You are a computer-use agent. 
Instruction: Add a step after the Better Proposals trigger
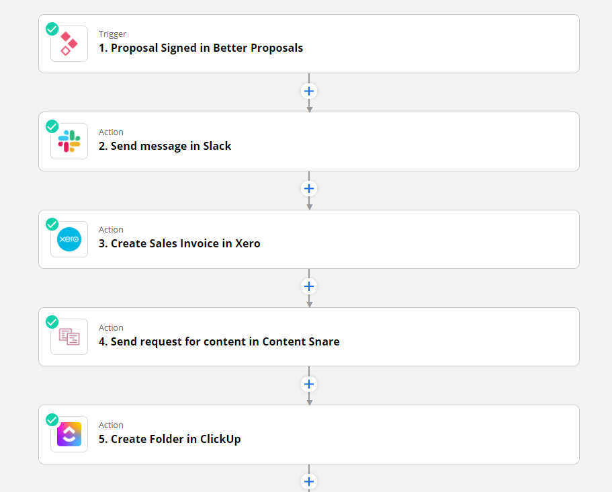pos(309,91)
